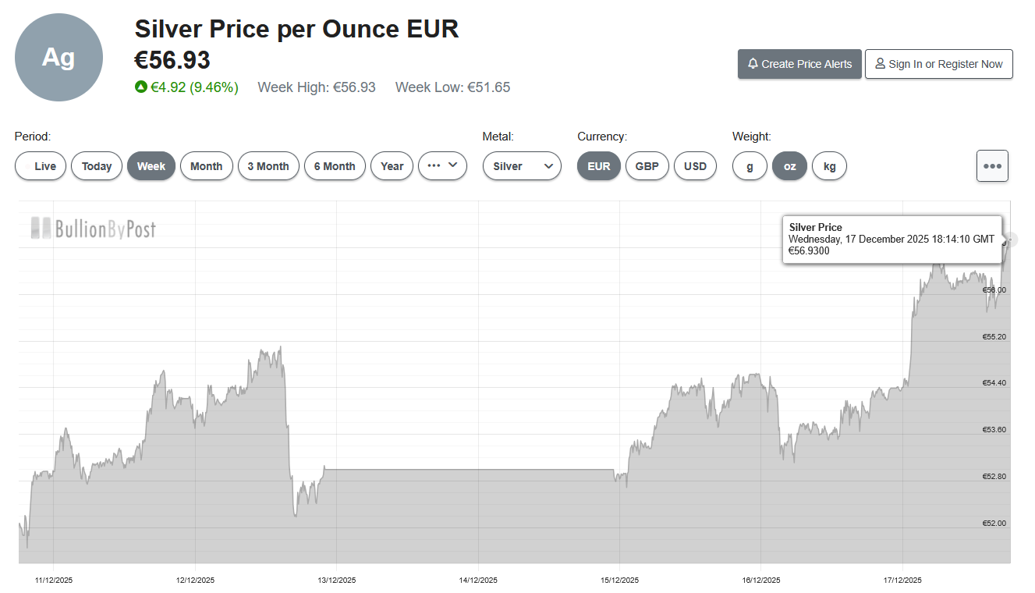This screenshot has width=1035, height=593.
Task: Click the 17/12/2025 date axis label
Action: click(x=902, y=581)
